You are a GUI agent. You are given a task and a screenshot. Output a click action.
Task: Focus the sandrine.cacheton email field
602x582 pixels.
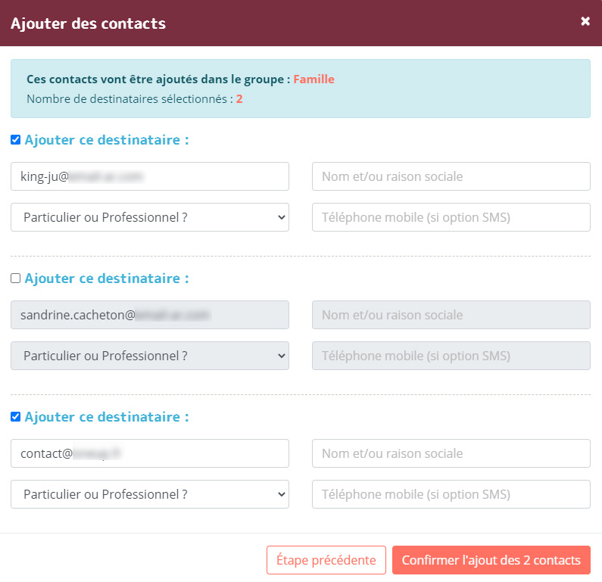[x=150, y=315]
